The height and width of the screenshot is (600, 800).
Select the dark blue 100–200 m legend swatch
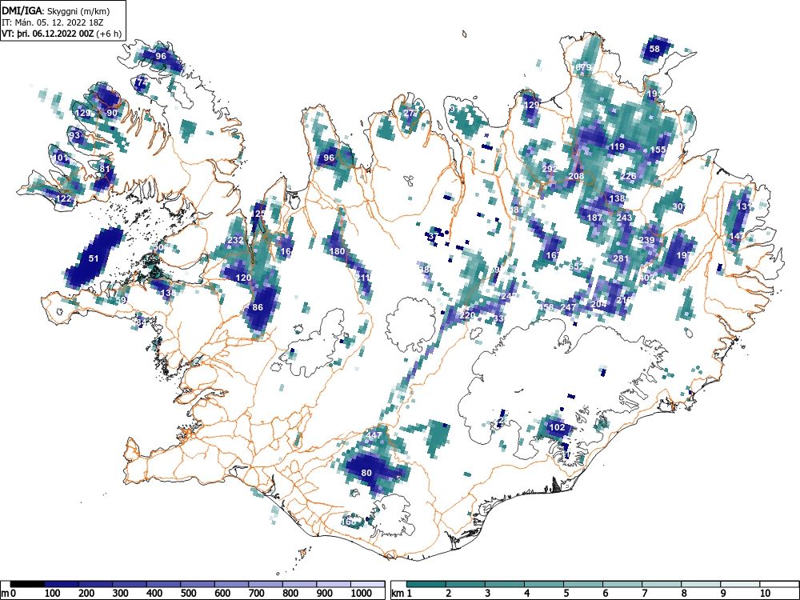[x=62, y=584]
